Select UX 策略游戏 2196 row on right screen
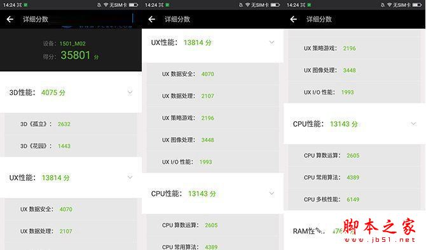 coord(355,48)
